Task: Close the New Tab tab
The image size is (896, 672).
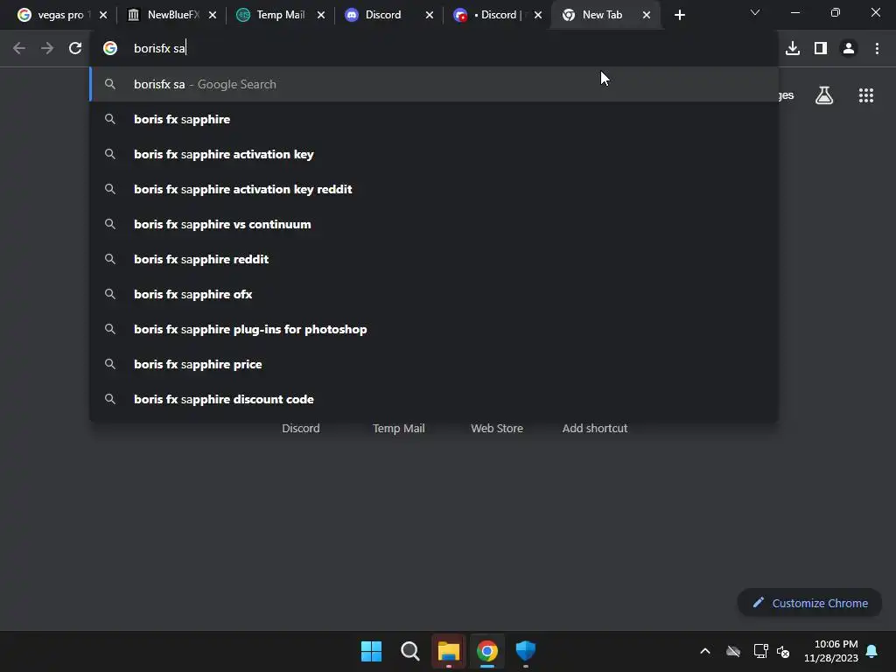Action: 647,15
